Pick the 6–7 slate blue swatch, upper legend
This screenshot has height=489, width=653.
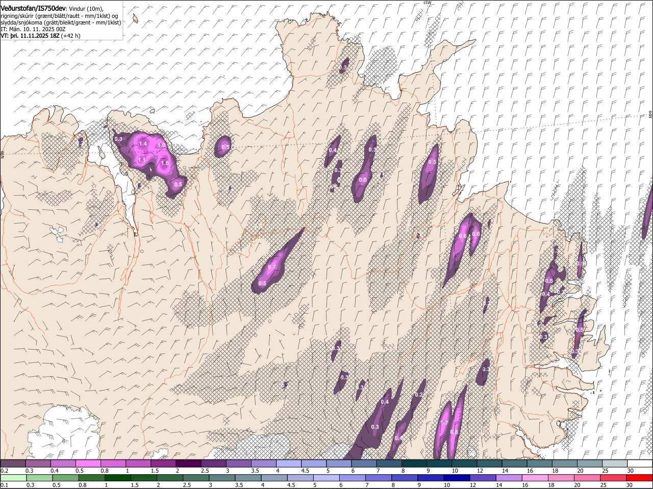coord(364,463)
